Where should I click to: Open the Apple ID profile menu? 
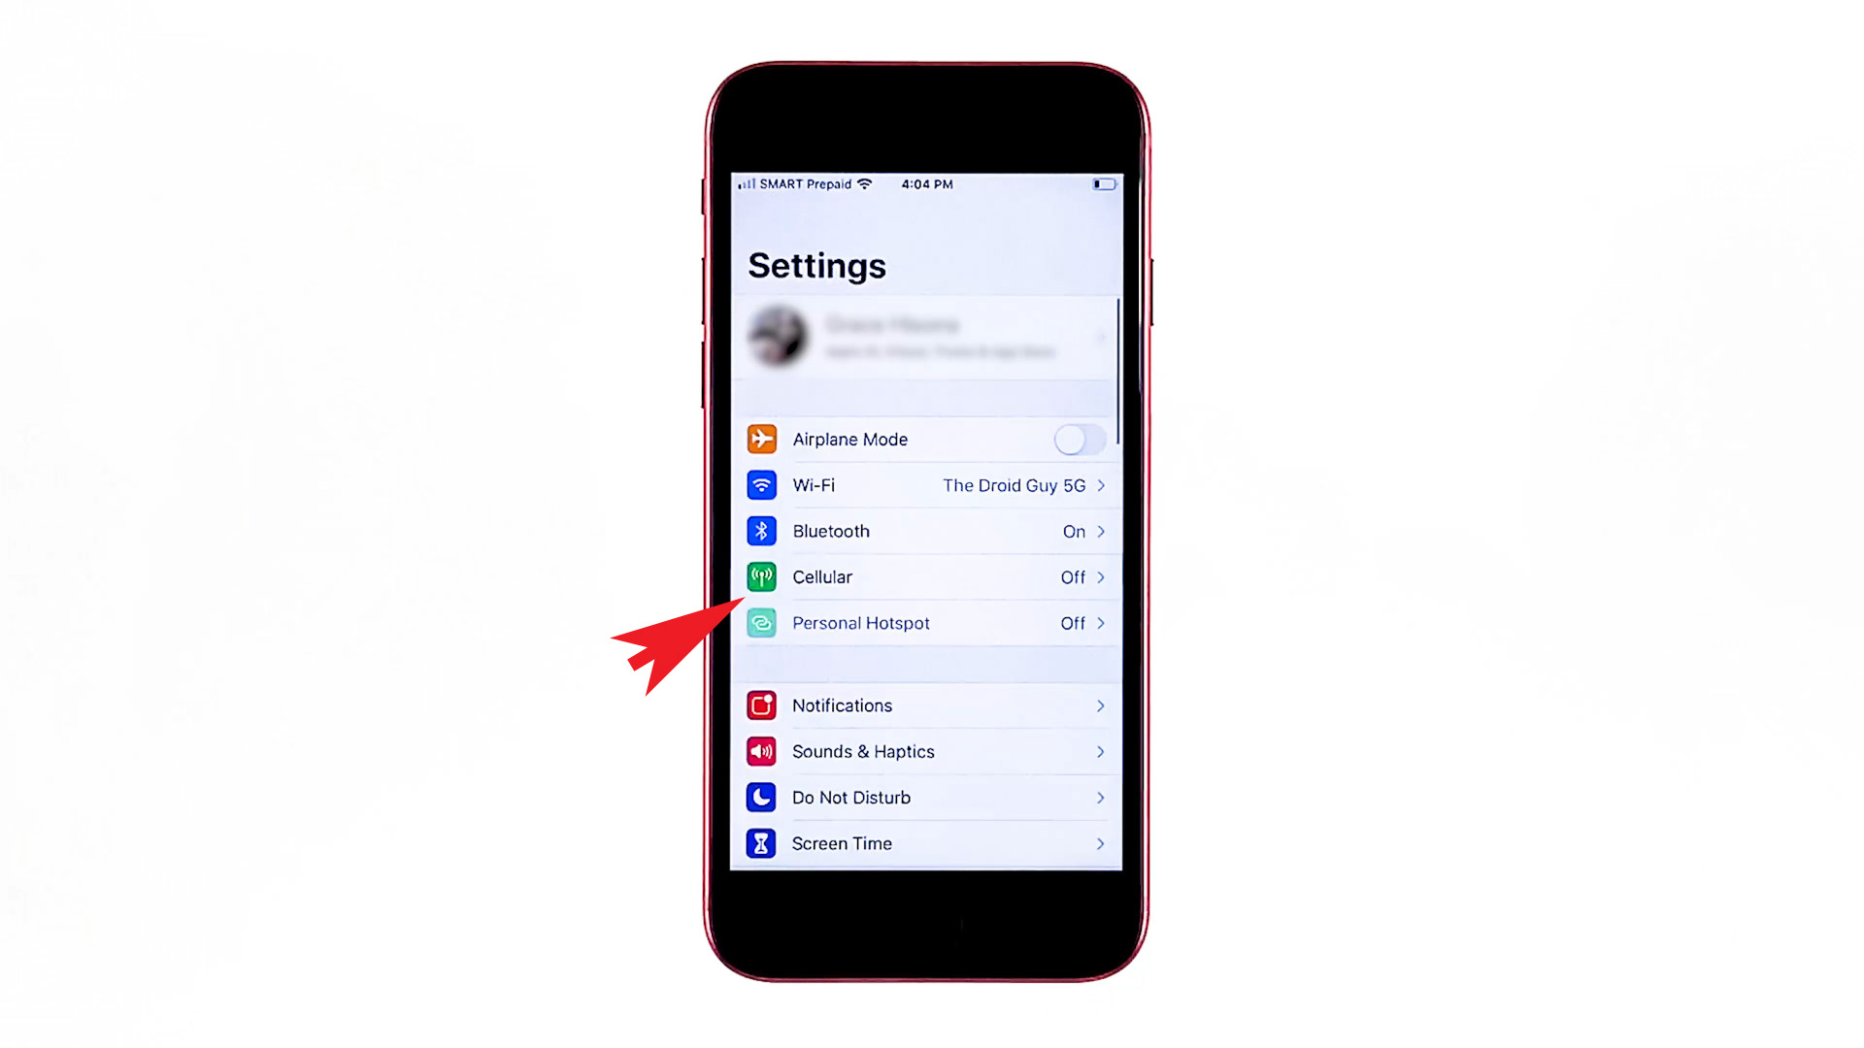point(925,337)
